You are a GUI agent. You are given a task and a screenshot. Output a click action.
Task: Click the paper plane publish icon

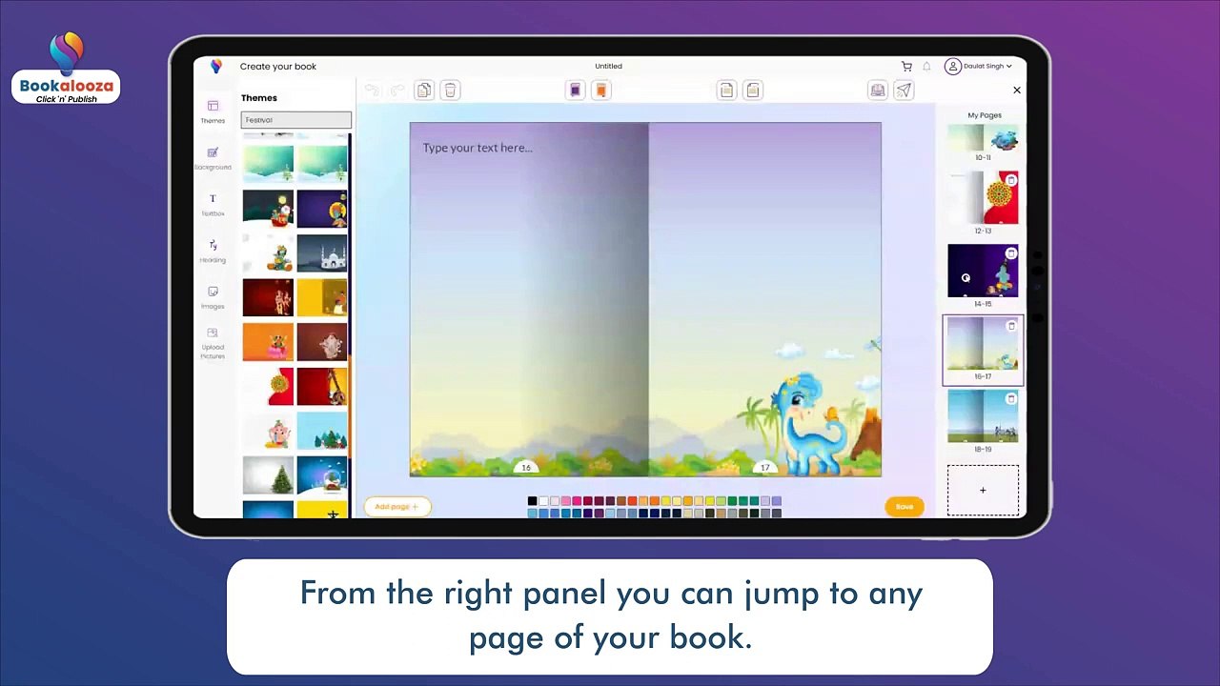(x=904, y=90)
